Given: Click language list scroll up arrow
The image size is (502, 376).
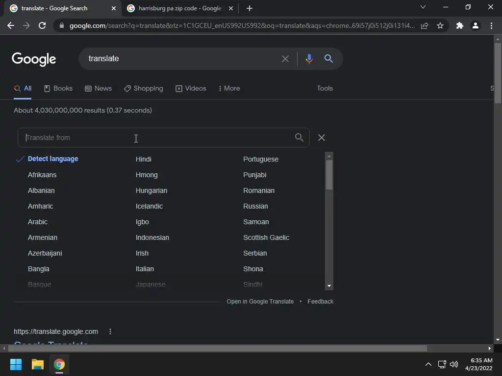Looking at the screenshot, I should click(x=329, y=156).
